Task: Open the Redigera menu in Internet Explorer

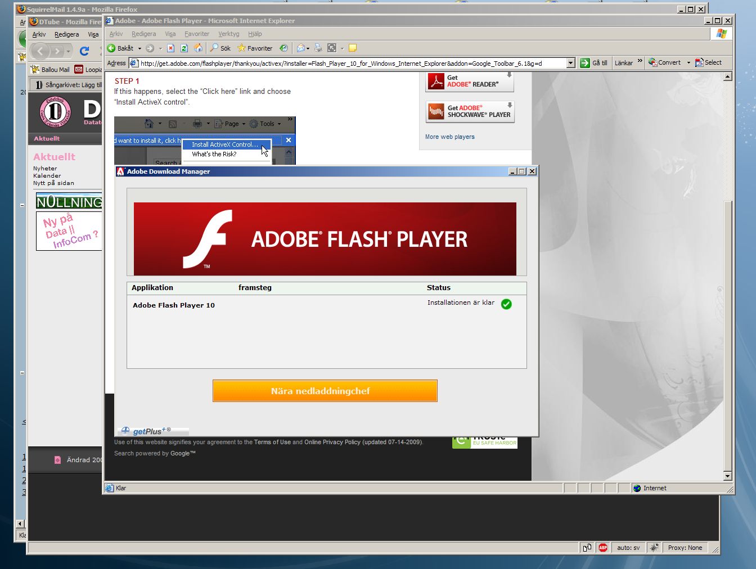Action: point(144,34)
